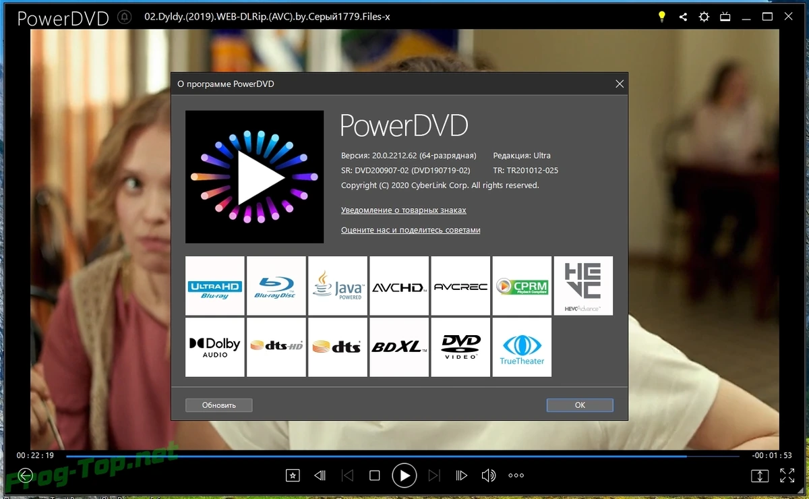
Task: Play the video
Action: click(404, 475)
